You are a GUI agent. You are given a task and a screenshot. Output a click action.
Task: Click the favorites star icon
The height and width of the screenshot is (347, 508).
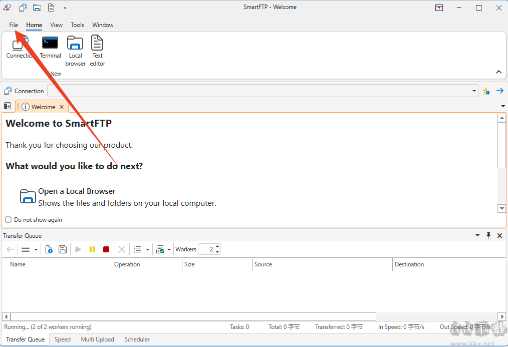(x=486, y=91)
